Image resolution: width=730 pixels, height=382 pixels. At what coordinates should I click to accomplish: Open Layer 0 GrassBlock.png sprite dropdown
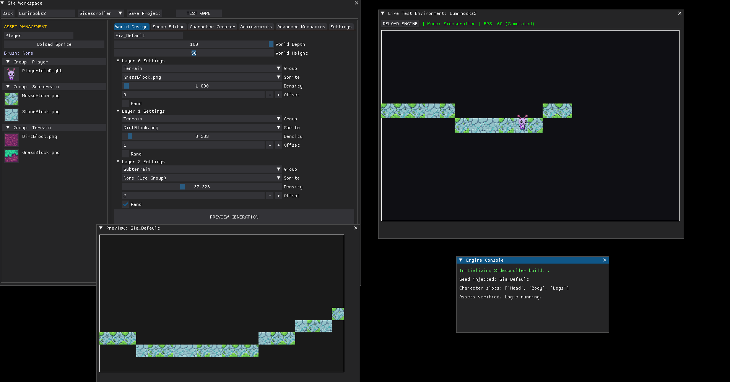pyautogui.click(x=202, y=77)
